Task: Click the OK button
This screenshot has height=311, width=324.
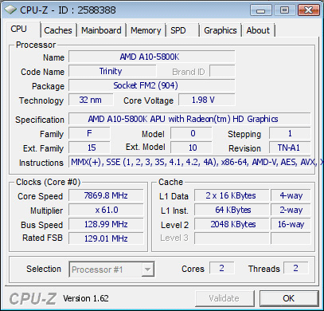Action: 289,298
